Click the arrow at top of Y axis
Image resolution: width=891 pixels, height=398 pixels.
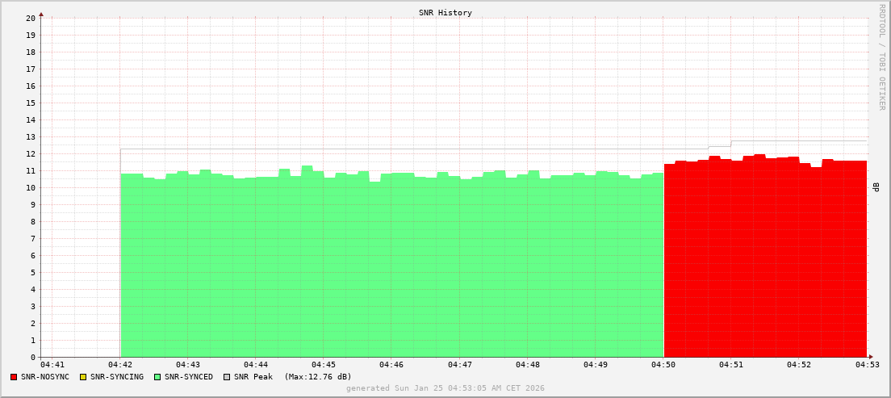(41, 14)
